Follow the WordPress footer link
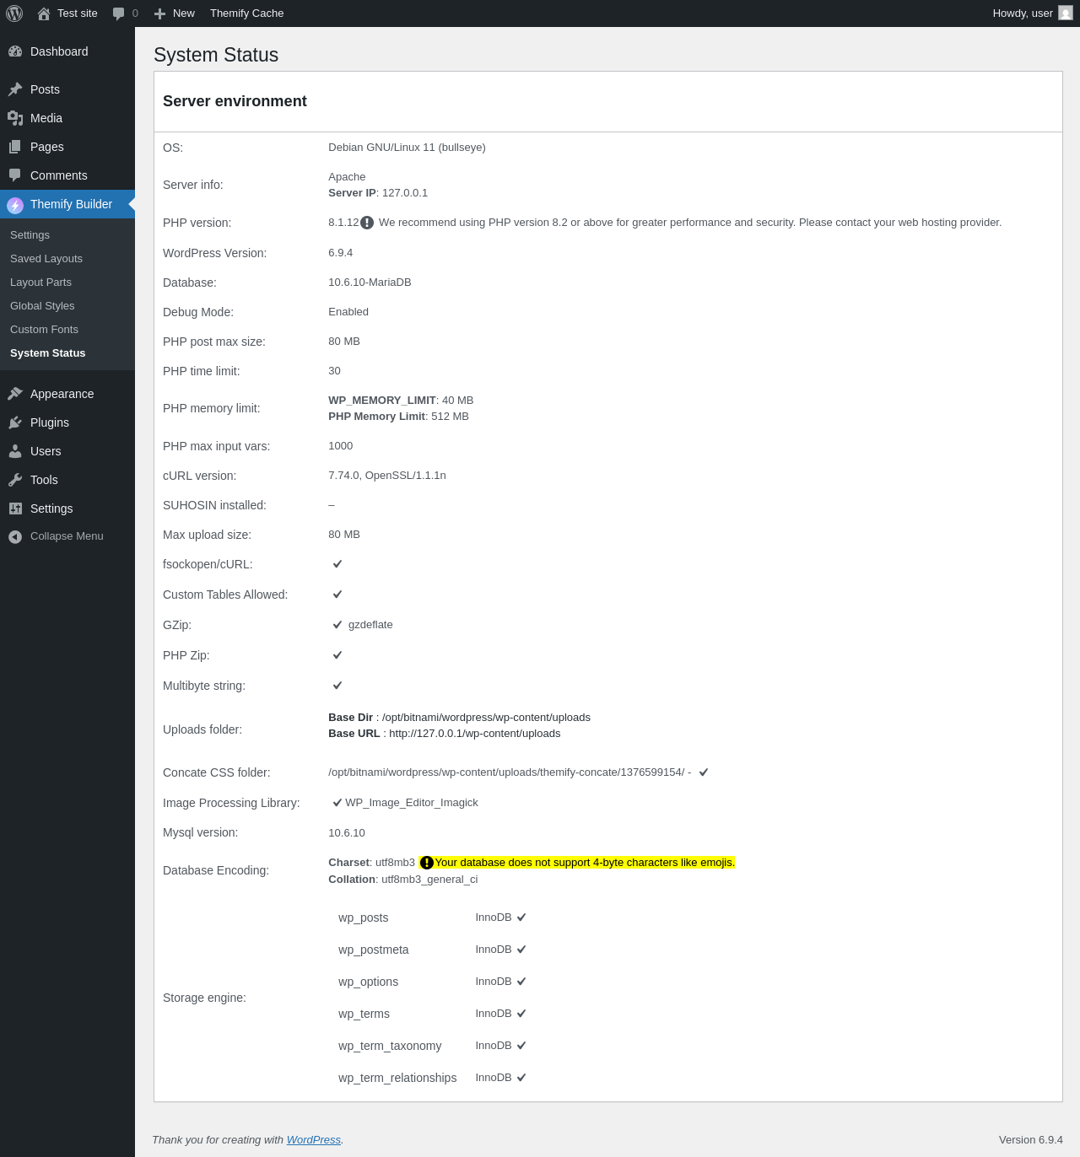 [x=313, y=1139]
